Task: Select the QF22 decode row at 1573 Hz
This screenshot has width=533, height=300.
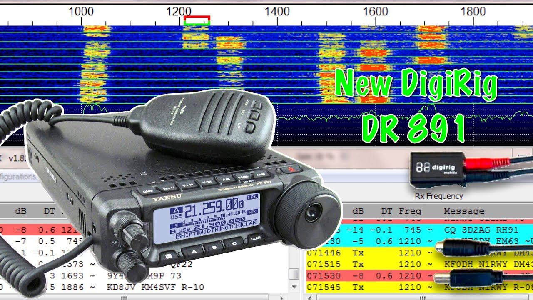Action: tap(144, 264)
